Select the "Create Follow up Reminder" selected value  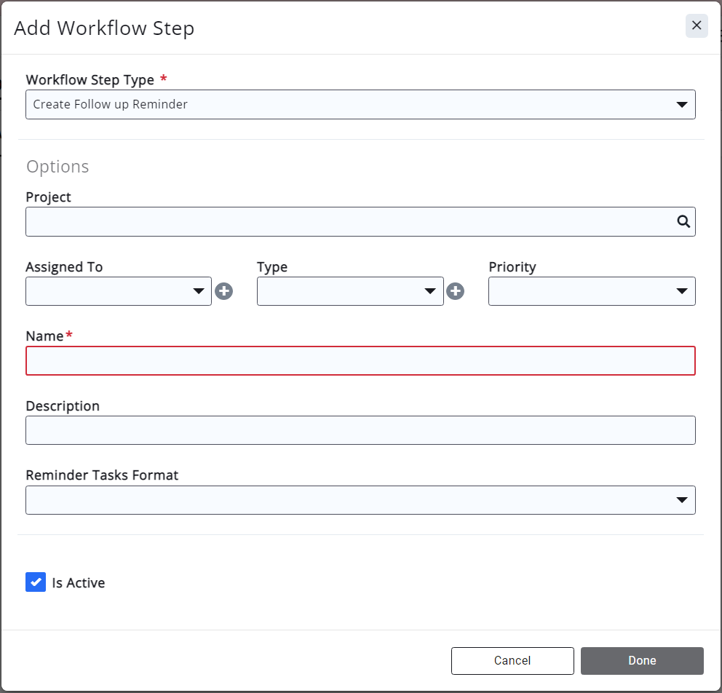[x=111, y=105]
